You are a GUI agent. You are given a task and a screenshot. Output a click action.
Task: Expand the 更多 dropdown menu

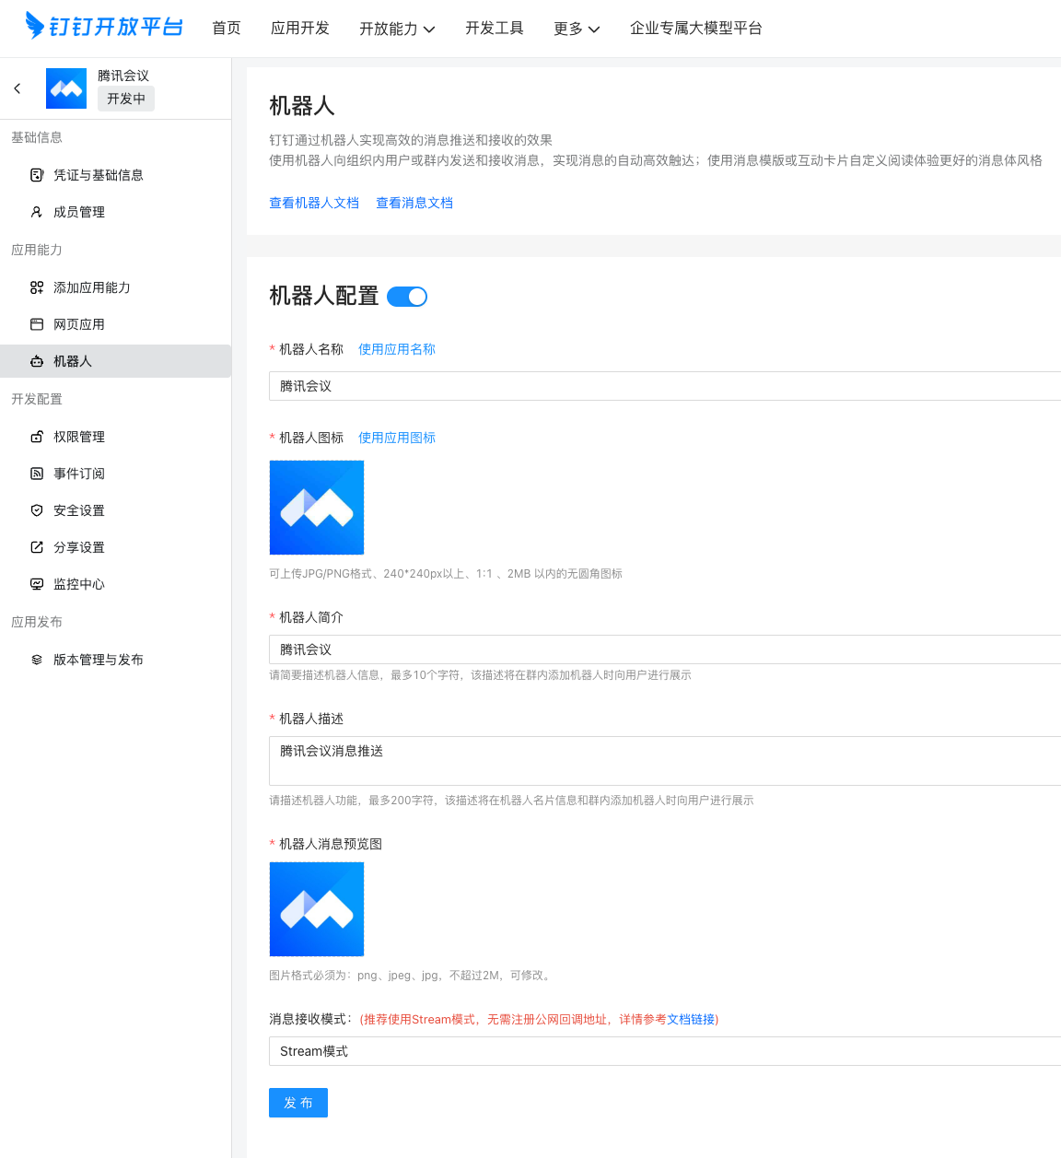point(577,29)
